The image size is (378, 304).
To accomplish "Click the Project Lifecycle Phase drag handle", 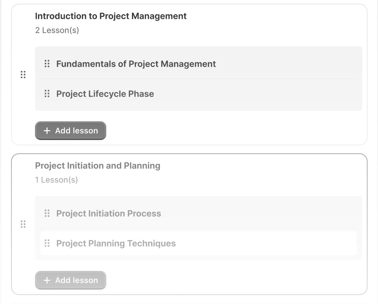I will [x=47, y=94].
